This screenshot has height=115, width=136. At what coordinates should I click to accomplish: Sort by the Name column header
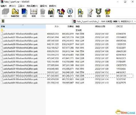tap(23, 26)
